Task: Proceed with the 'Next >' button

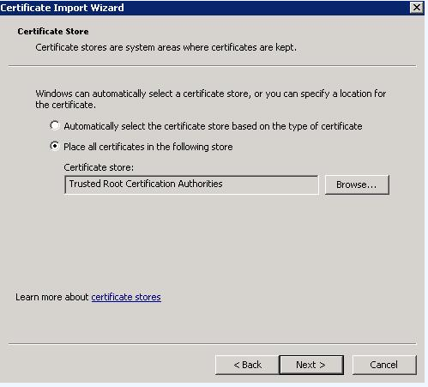Action: pyautogui.click(x=311, y=365)
